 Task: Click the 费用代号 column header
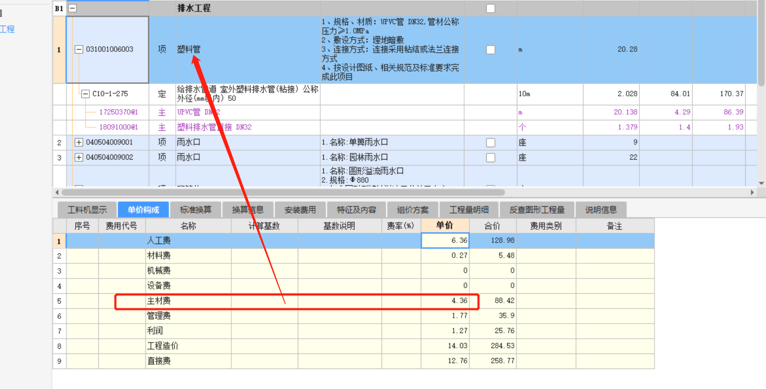click(x=121, y=226)
